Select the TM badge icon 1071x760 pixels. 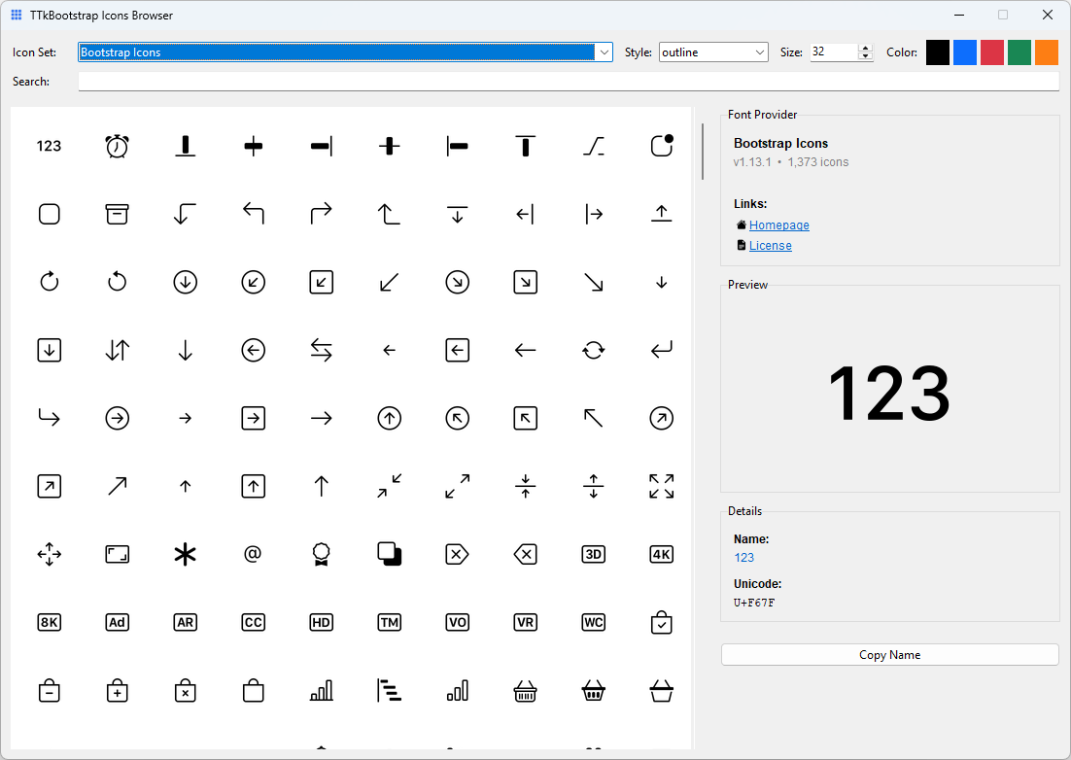pos(389,622)
